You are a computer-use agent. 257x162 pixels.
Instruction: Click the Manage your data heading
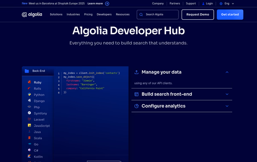tap(161, 72)
